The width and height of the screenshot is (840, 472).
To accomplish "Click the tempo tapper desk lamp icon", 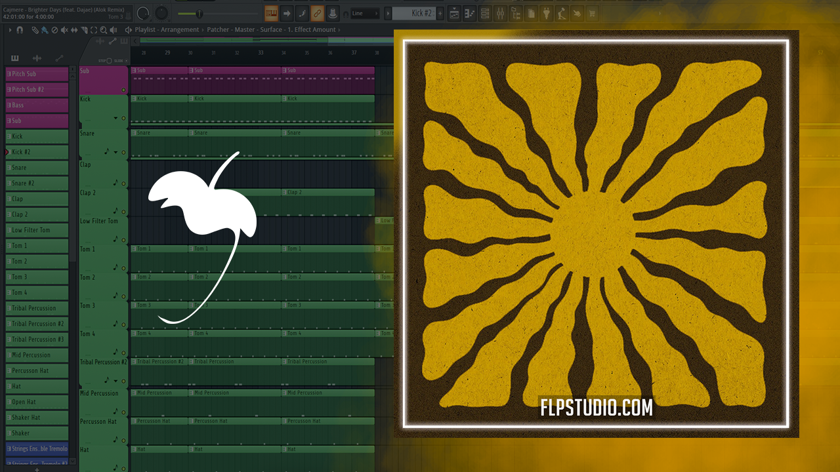I will [x=561, y=13].
